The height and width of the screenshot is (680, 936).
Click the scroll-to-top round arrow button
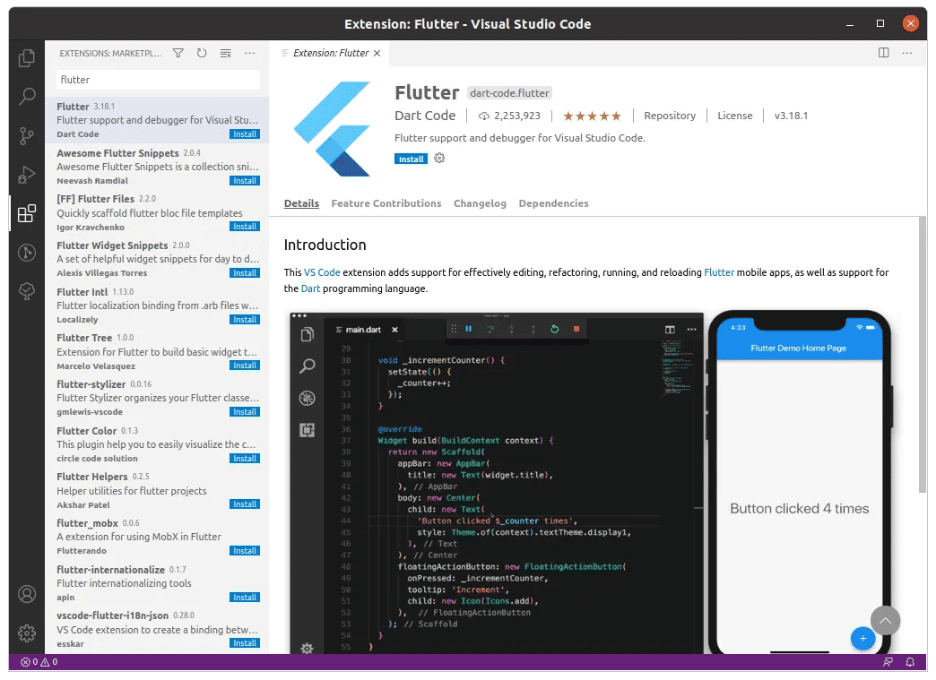click(x=885, y=621)
